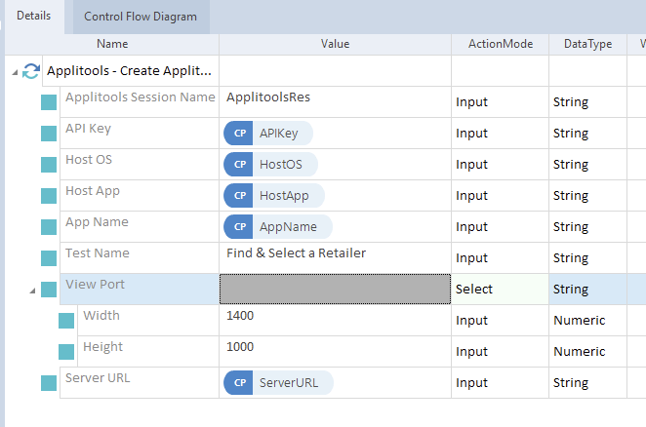Click the CP badge of ServerURL parameter

point(238,382)
